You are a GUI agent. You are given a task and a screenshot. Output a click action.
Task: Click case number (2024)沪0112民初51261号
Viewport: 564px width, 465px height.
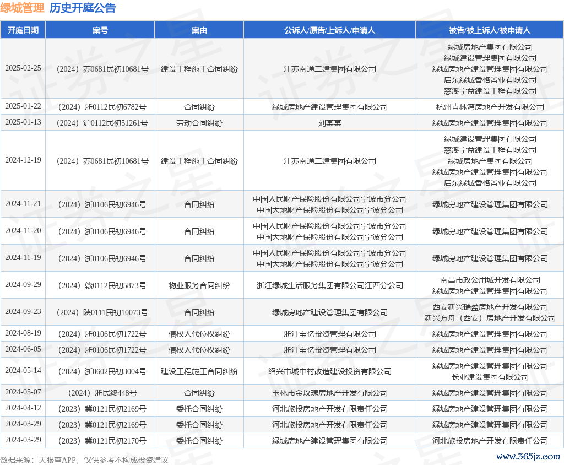point(102,123)
